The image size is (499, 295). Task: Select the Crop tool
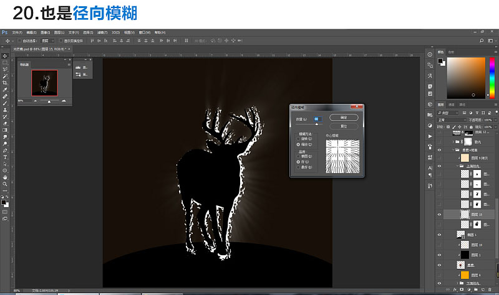point(5,83)
